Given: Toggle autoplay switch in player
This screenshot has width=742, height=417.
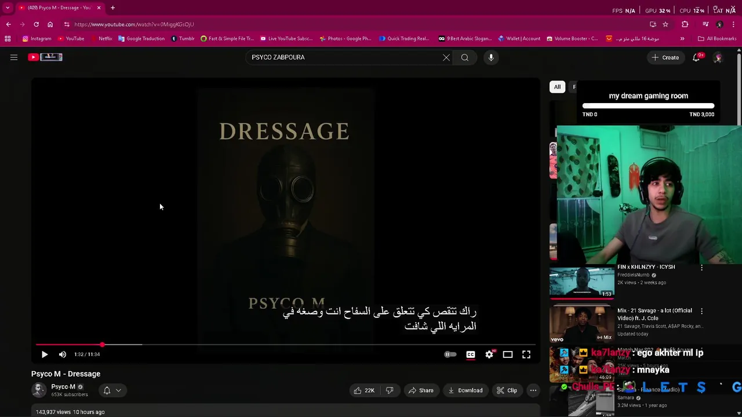Looking at the screenshot, I should coord(450,354).
